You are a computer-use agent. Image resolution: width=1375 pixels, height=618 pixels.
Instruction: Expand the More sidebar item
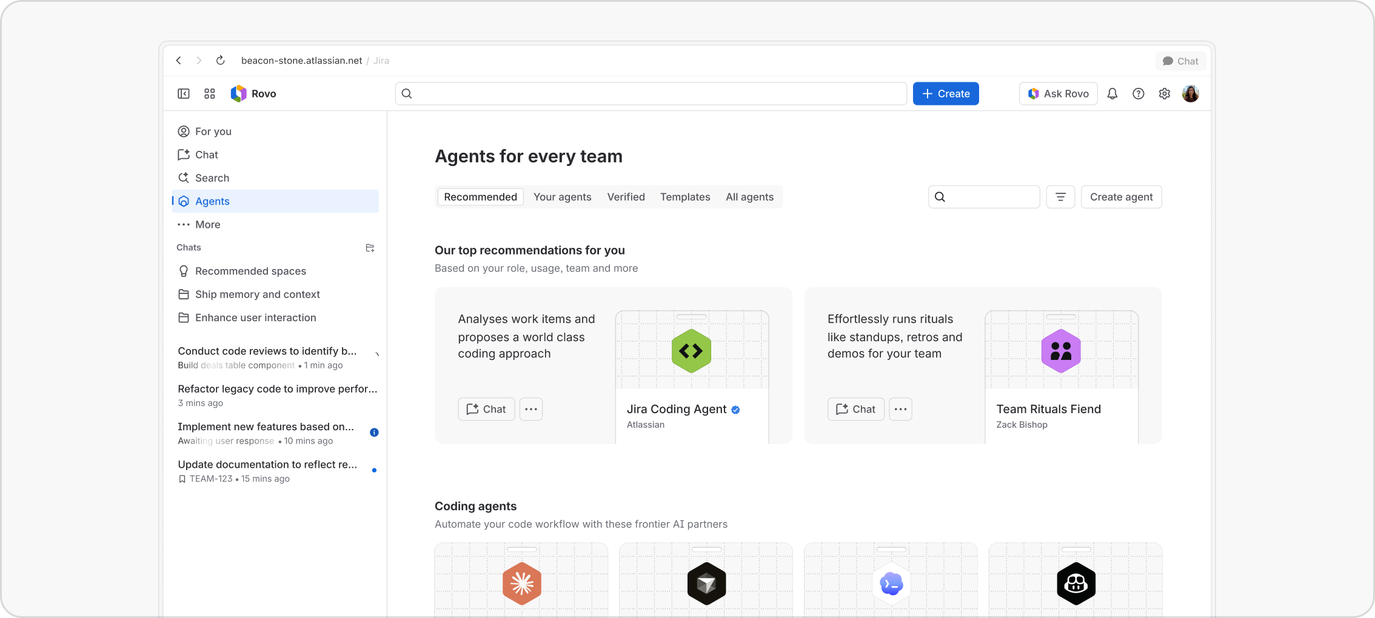[x=275, y=225]
